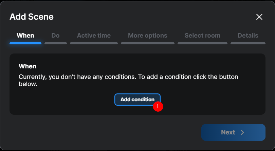Click the step bar beneath Active time
This screenshot has width=275, height=151.
click(94, 43)
